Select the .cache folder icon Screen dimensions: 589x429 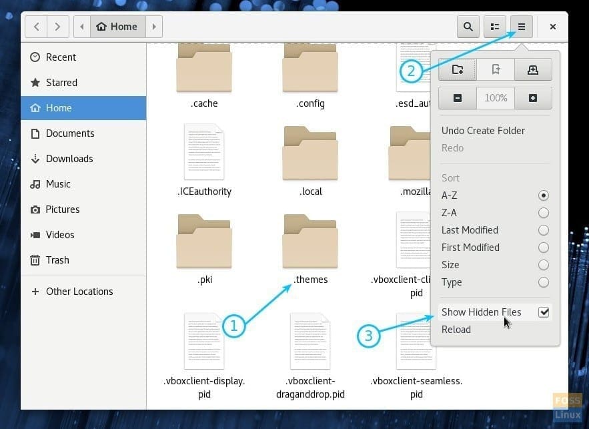click(204, 67)
